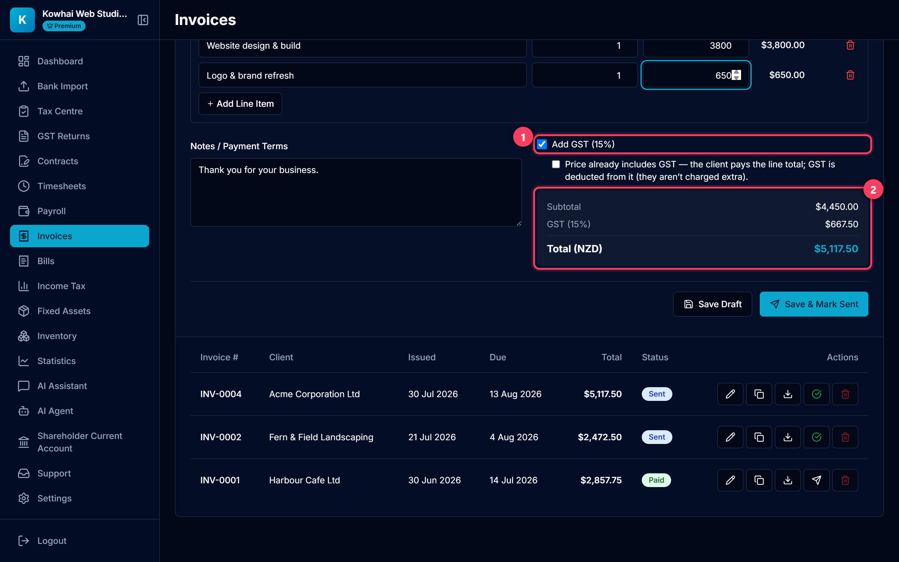Click the stepper arrows in the 650 price field
The width and height of the screenshot is (899, 562).
(736, 75)
